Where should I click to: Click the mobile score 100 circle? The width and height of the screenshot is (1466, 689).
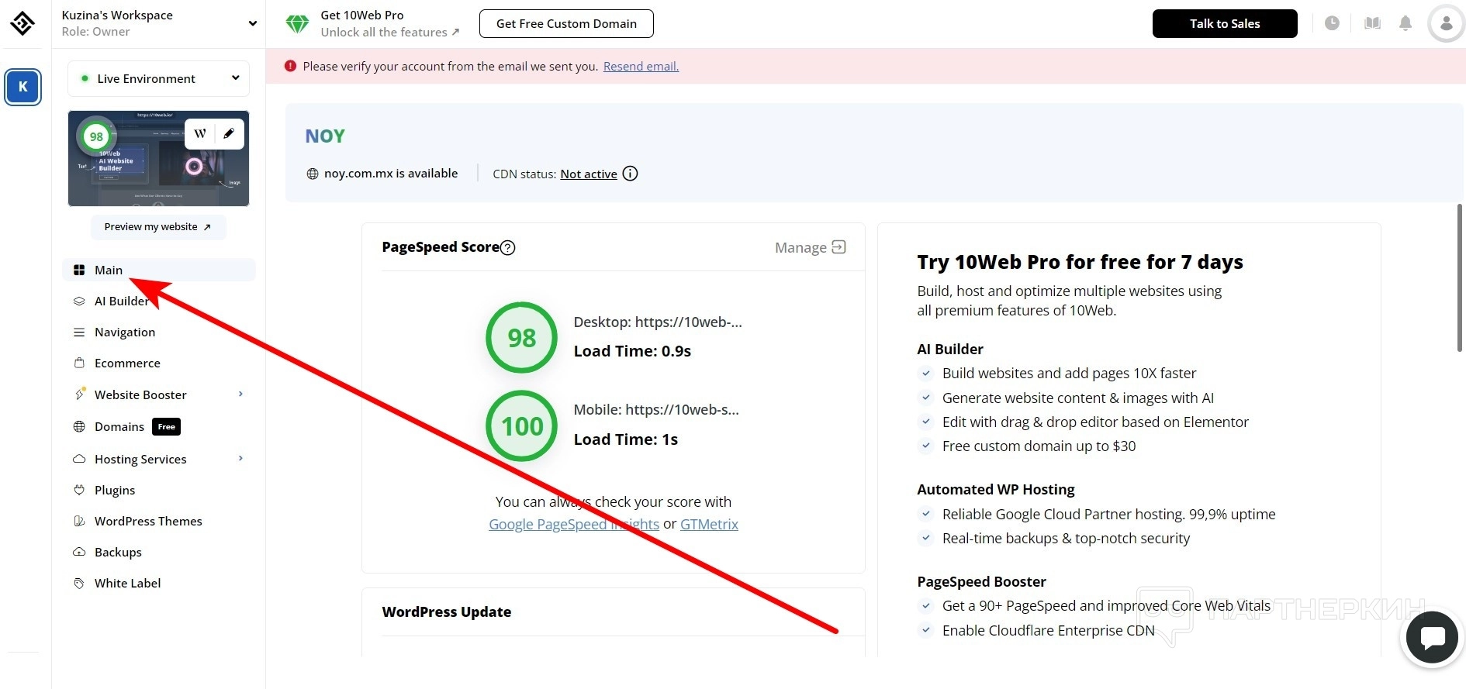click(521, 425)
